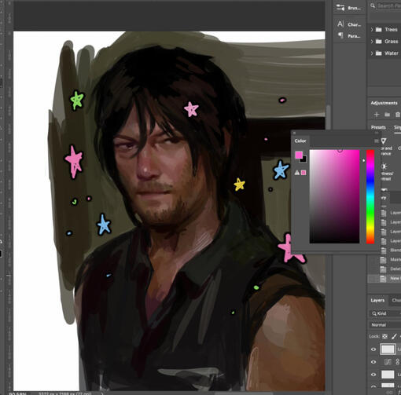
Task: Select the third layer's white thumbnail
Action: (x=388, y=375)
